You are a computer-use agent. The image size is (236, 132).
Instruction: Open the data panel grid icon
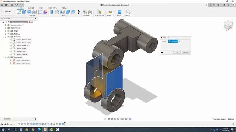2,5
